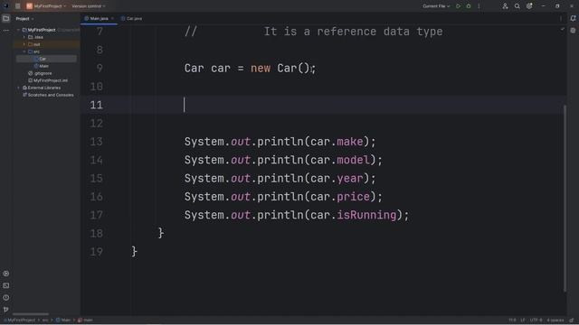
Task: Click gutter line number 13
Action: 96,142
